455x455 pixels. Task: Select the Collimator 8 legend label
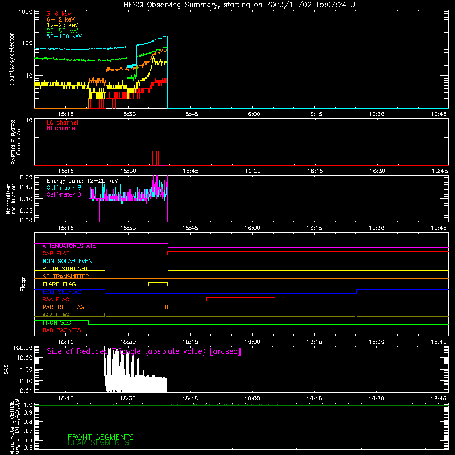(64, 188)
